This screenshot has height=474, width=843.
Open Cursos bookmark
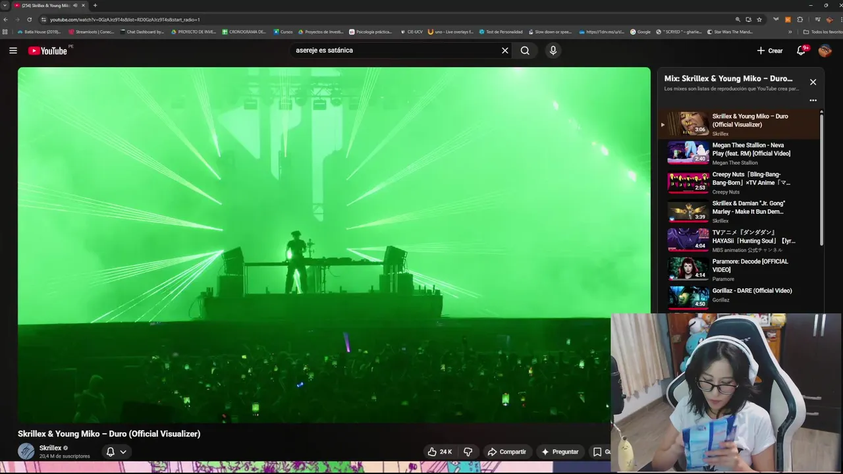tap(283, 32)
